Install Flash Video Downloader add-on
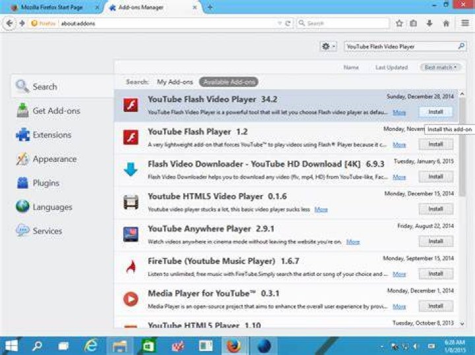 (x=435, y=177)
